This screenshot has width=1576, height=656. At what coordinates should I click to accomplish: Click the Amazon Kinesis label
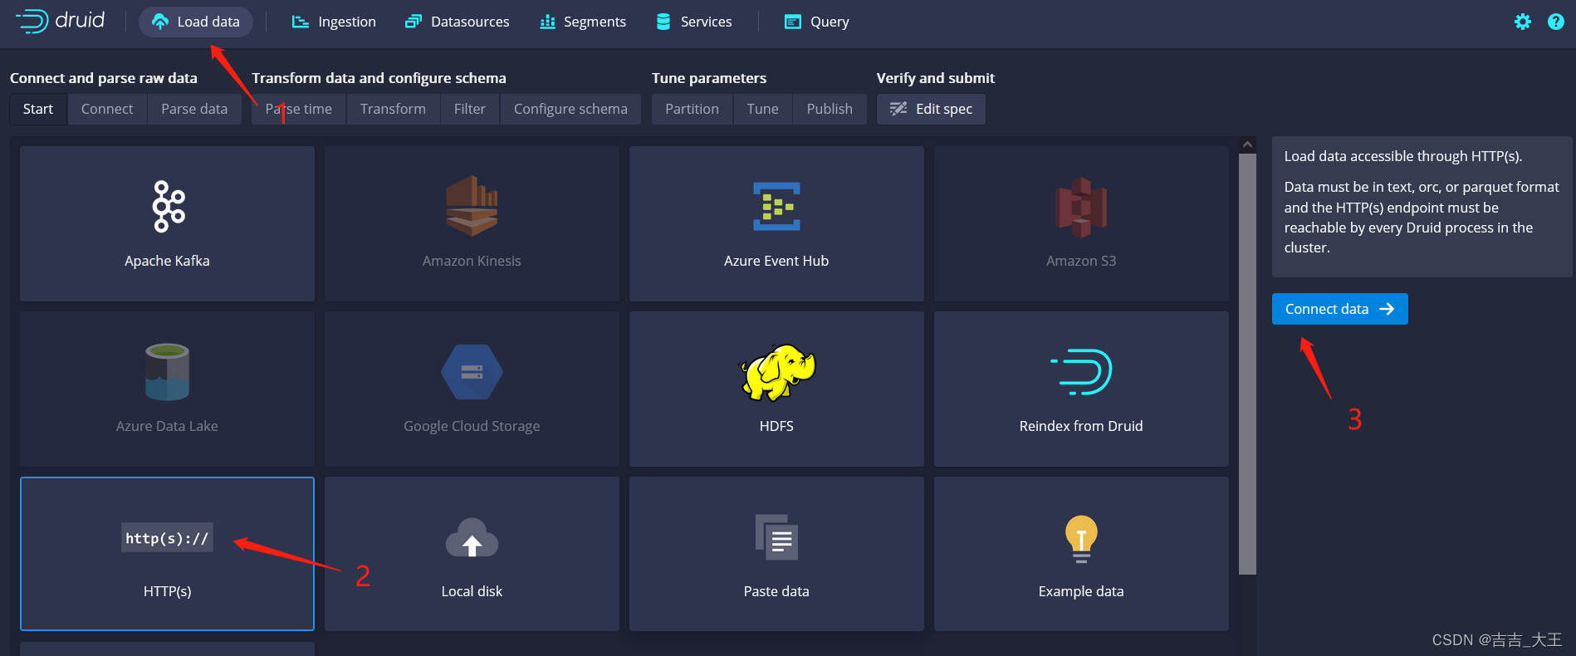tap(472, 261)
